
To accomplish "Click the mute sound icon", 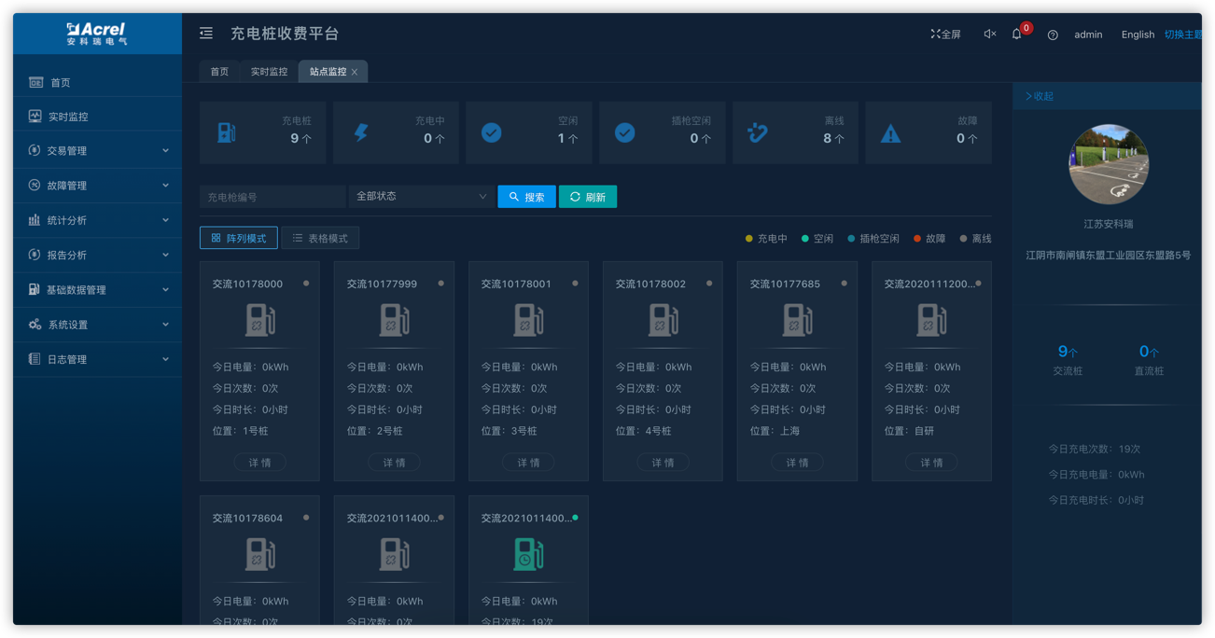I will click(989, 35).
